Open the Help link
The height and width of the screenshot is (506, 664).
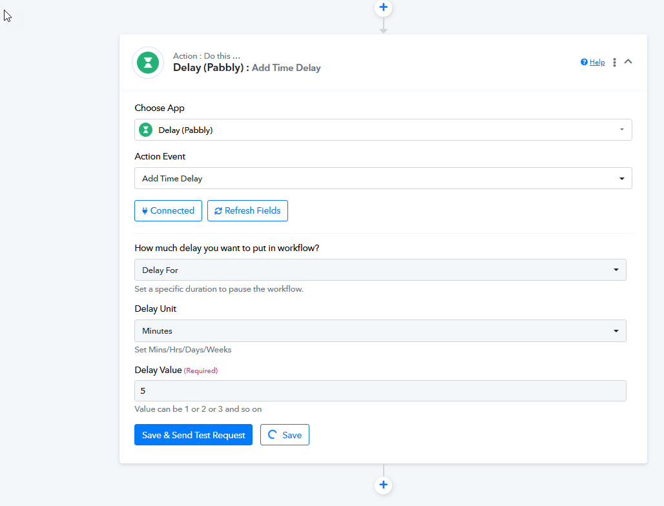pyautogui.click(x=597, y=63)
